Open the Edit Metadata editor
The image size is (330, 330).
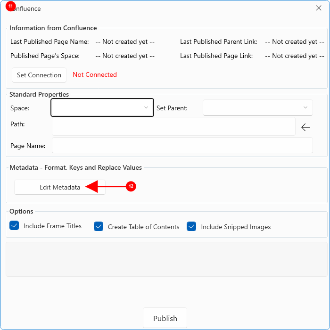pyautogui.click(x=59, y=187)
